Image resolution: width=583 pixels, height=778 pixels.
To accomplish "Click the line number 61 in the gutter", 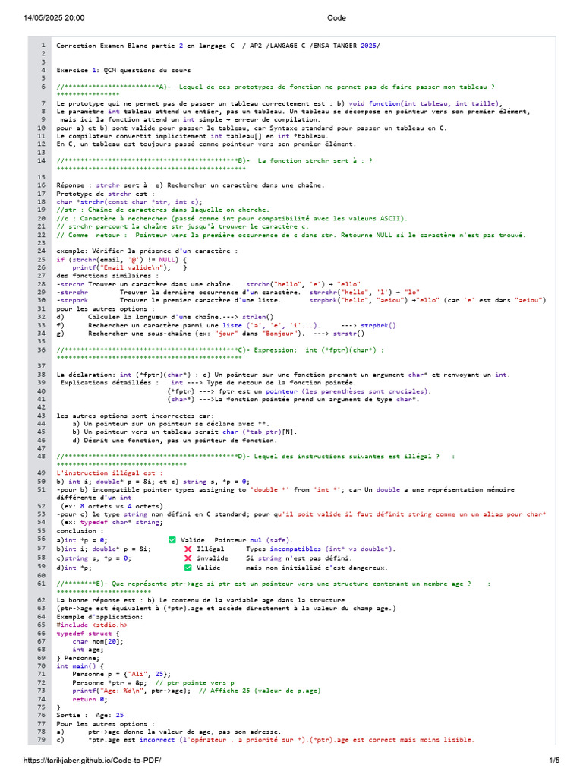I will coord(43,584).
